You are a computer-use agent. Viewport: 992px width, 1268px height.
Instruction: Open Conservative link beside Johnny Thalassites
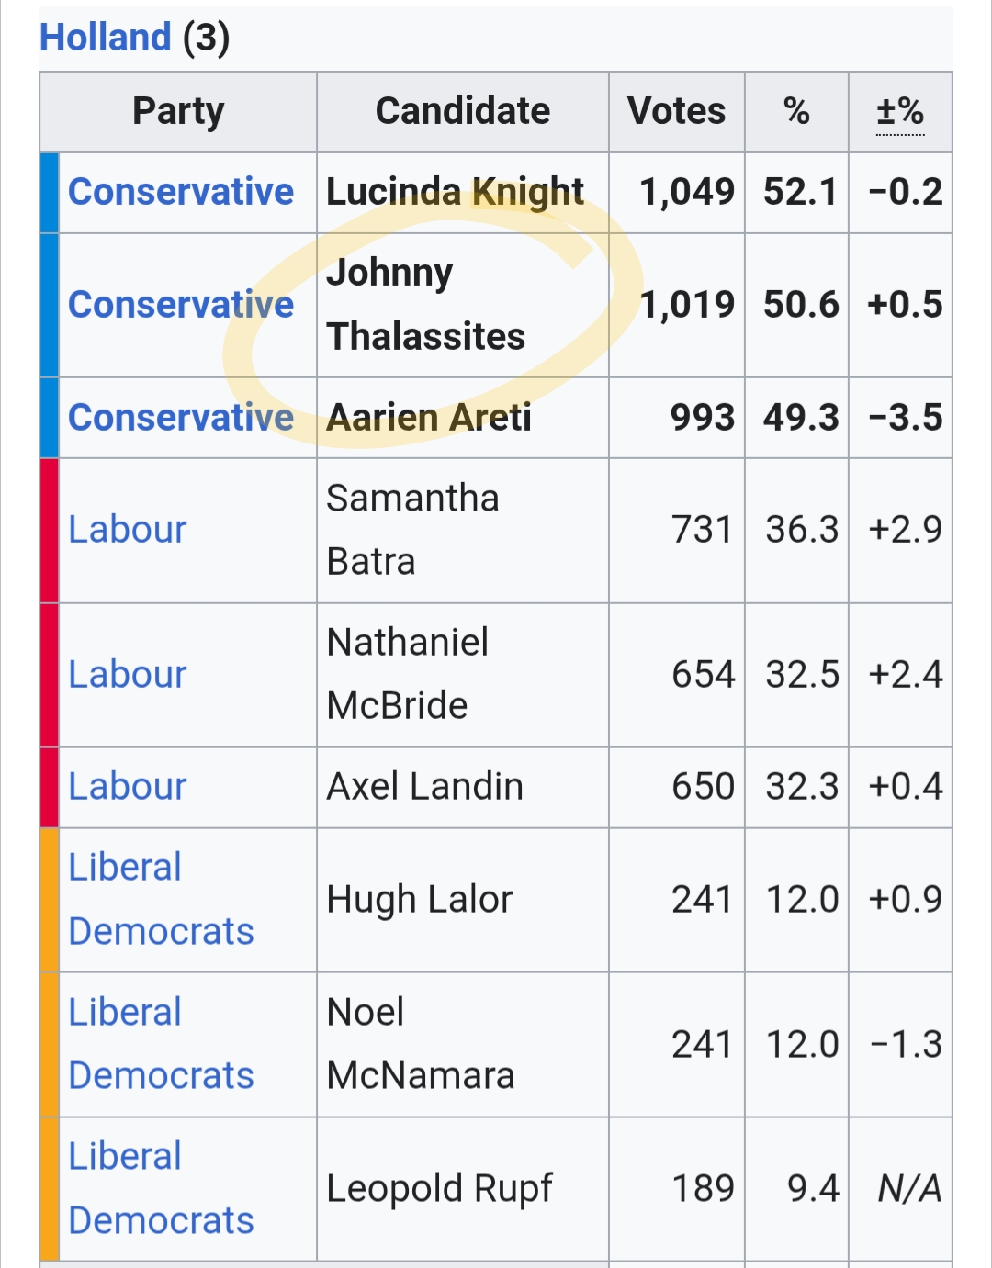coord(180,305)
